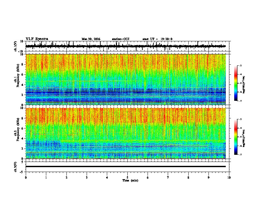Click the ch.1 voltage waveform trace
The image size is (258, 199).
(126, 46)
